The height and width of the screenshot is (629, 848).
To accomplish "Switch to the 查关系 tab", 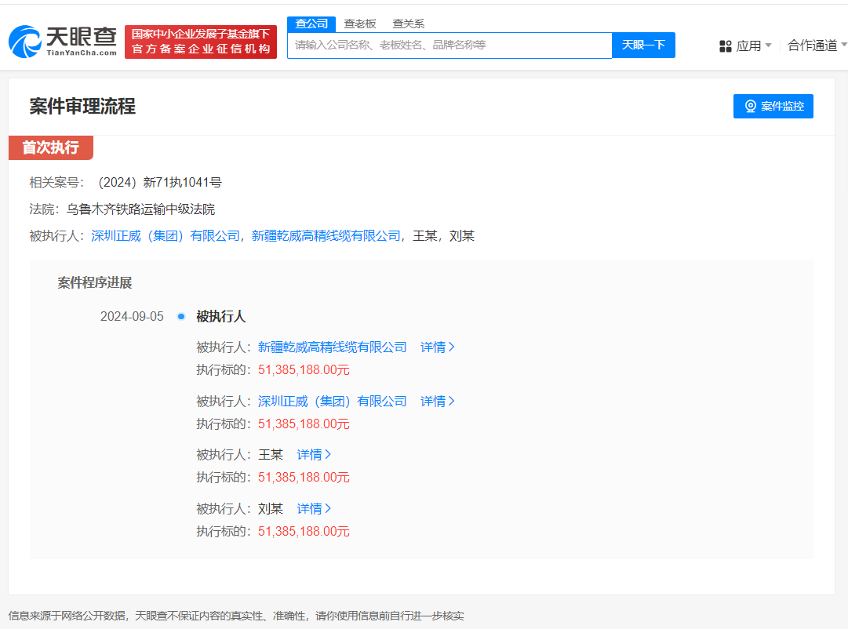I will 409,24.
